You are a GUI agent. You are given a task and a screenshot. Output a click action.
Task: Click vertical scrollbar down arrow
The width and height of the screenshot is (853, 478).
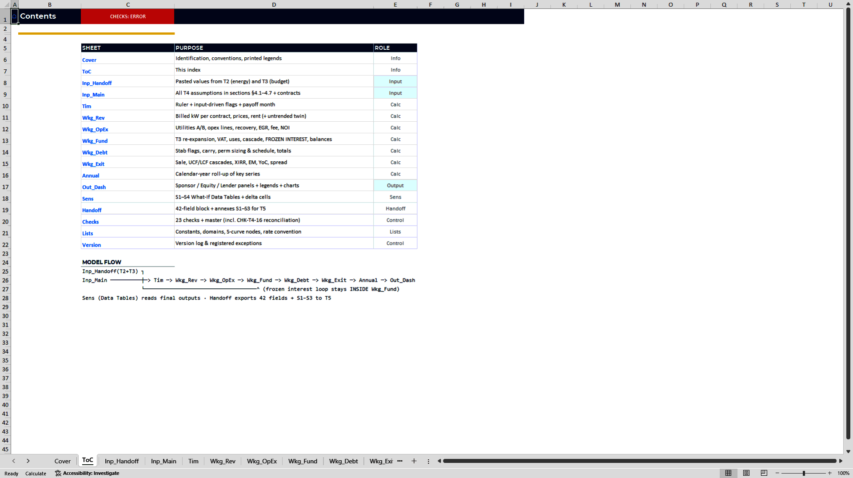tap(848, 451)
